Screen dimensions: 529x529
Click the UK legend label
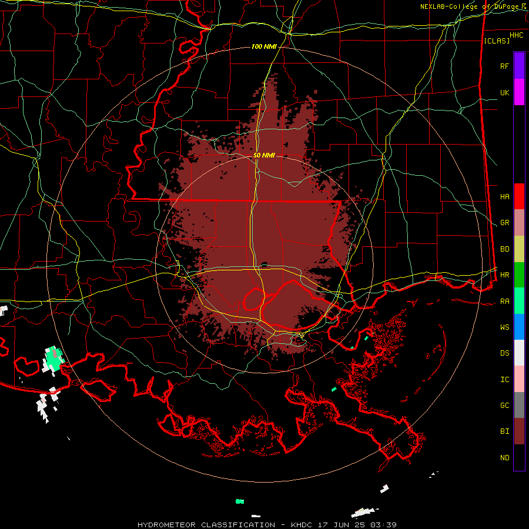pyautogui.click(x=504, y=92)
